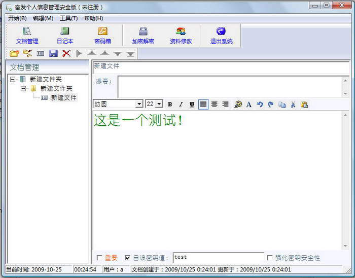Screen dimensions: 355x278
Task: Paste from clipboard icon
Action: point(304,105)
